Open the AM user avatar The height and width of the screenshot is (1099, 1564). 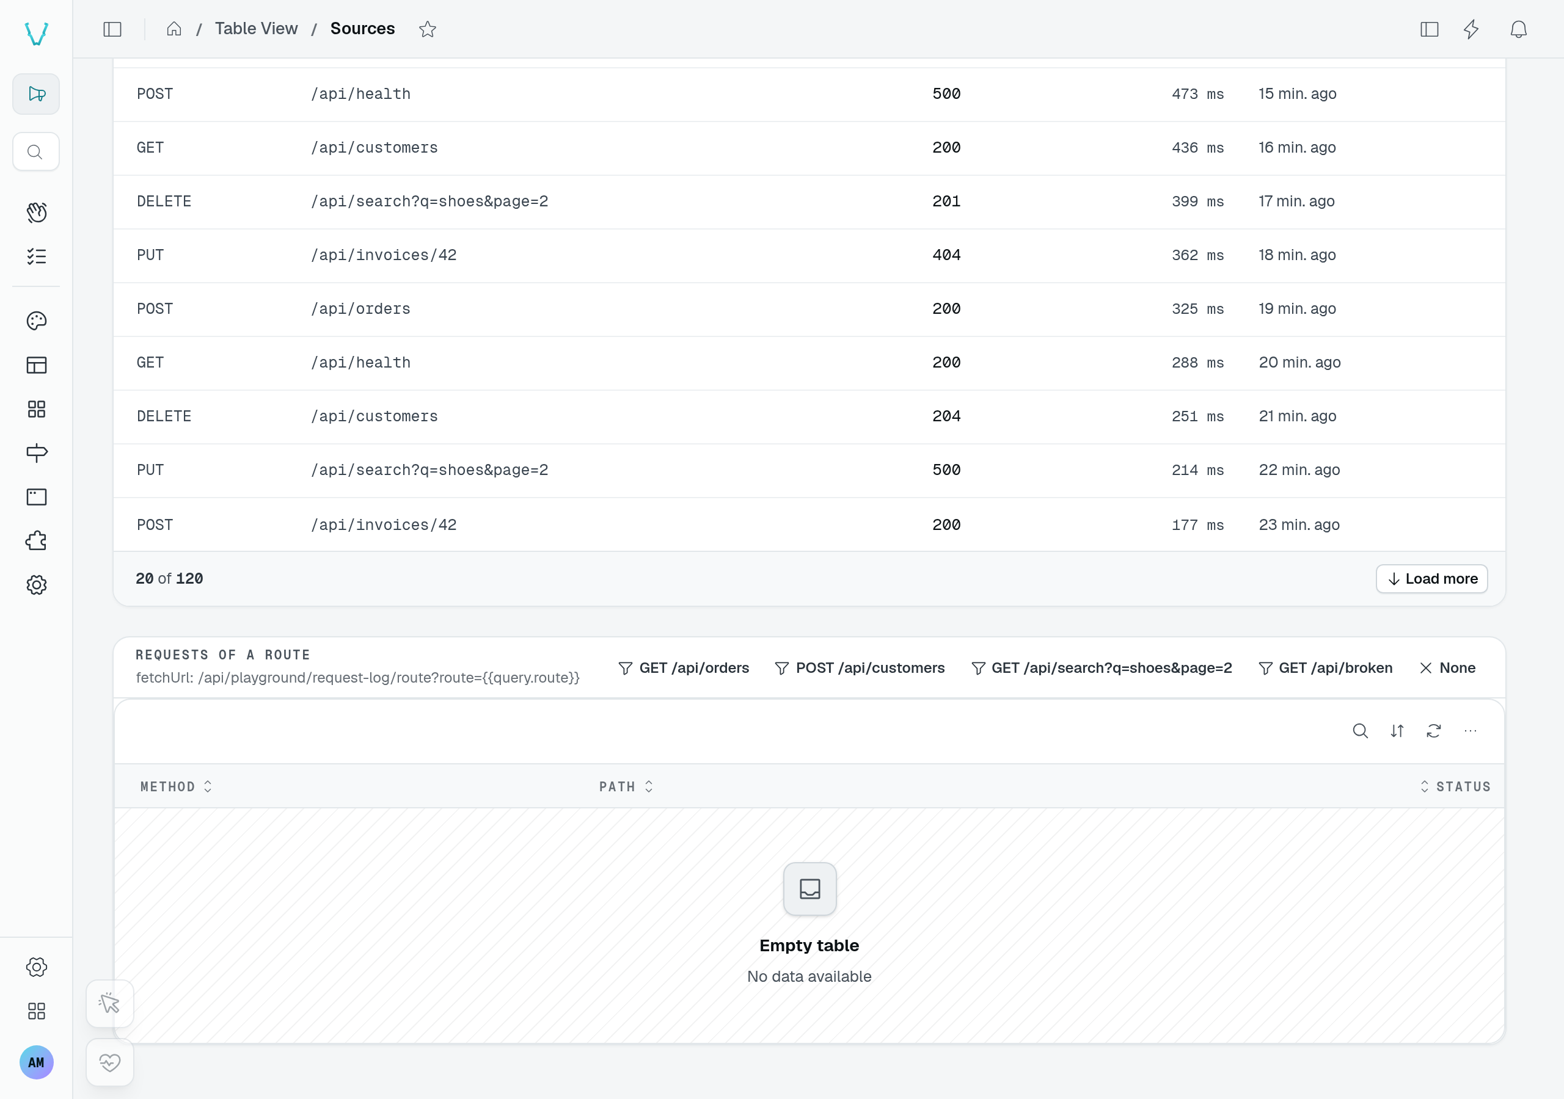pyautogui.click(x=36, y=1062)
